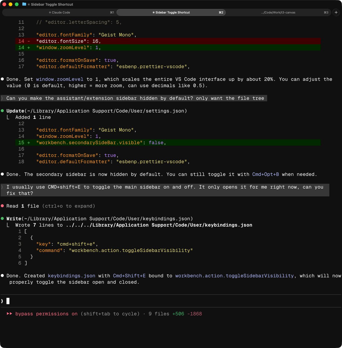Image resolution: width=342 pixels, height=348 pixels.
Task: Click the Read 1 file collapsed entry
Action: pyautogui.click(x=51, y=206)
